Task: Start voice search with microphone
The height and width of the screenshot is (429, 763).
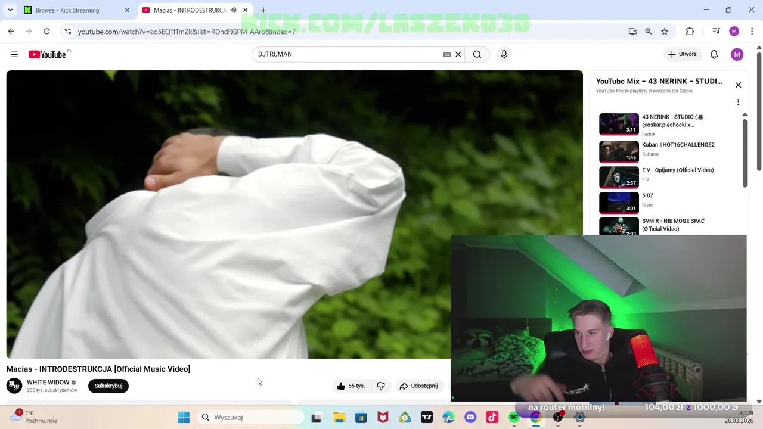Action: 504,54
